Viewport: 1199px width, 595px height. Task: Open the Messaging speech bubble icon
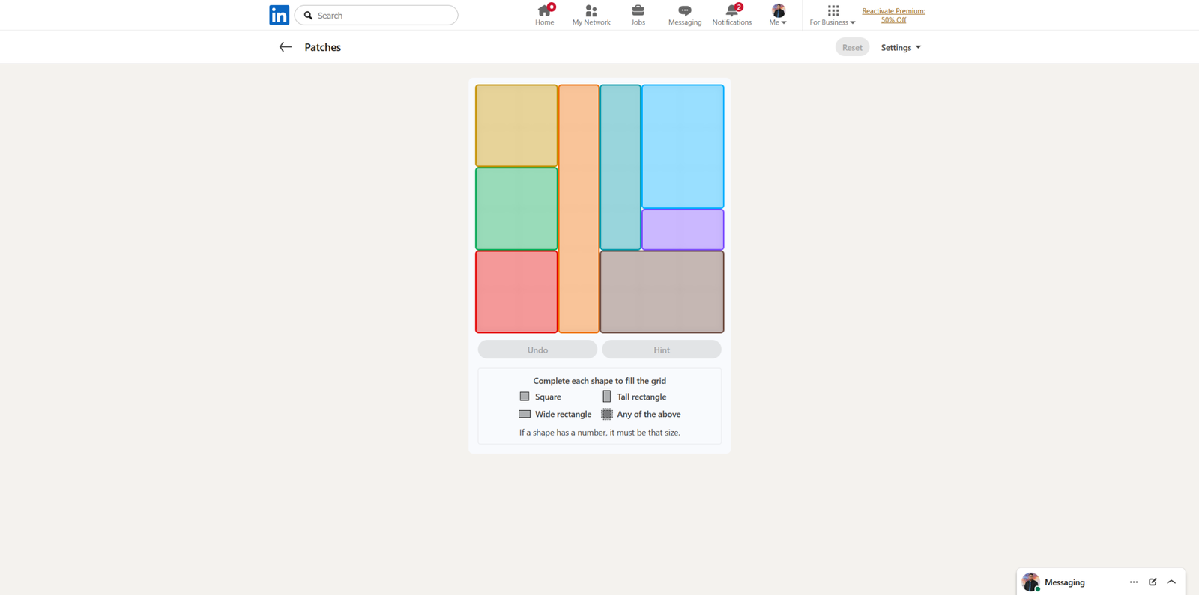684,11
